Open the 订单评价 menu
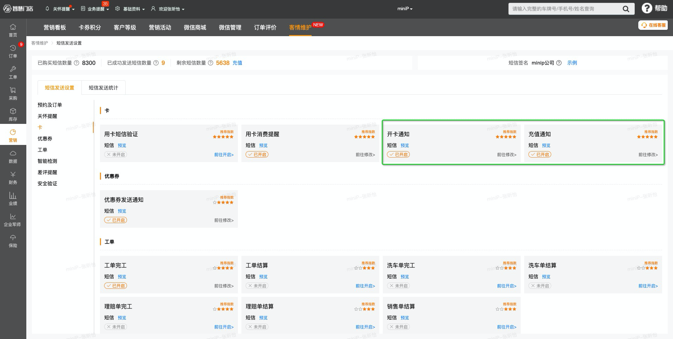The image size is (673, 339). click(x=265, y=27)
